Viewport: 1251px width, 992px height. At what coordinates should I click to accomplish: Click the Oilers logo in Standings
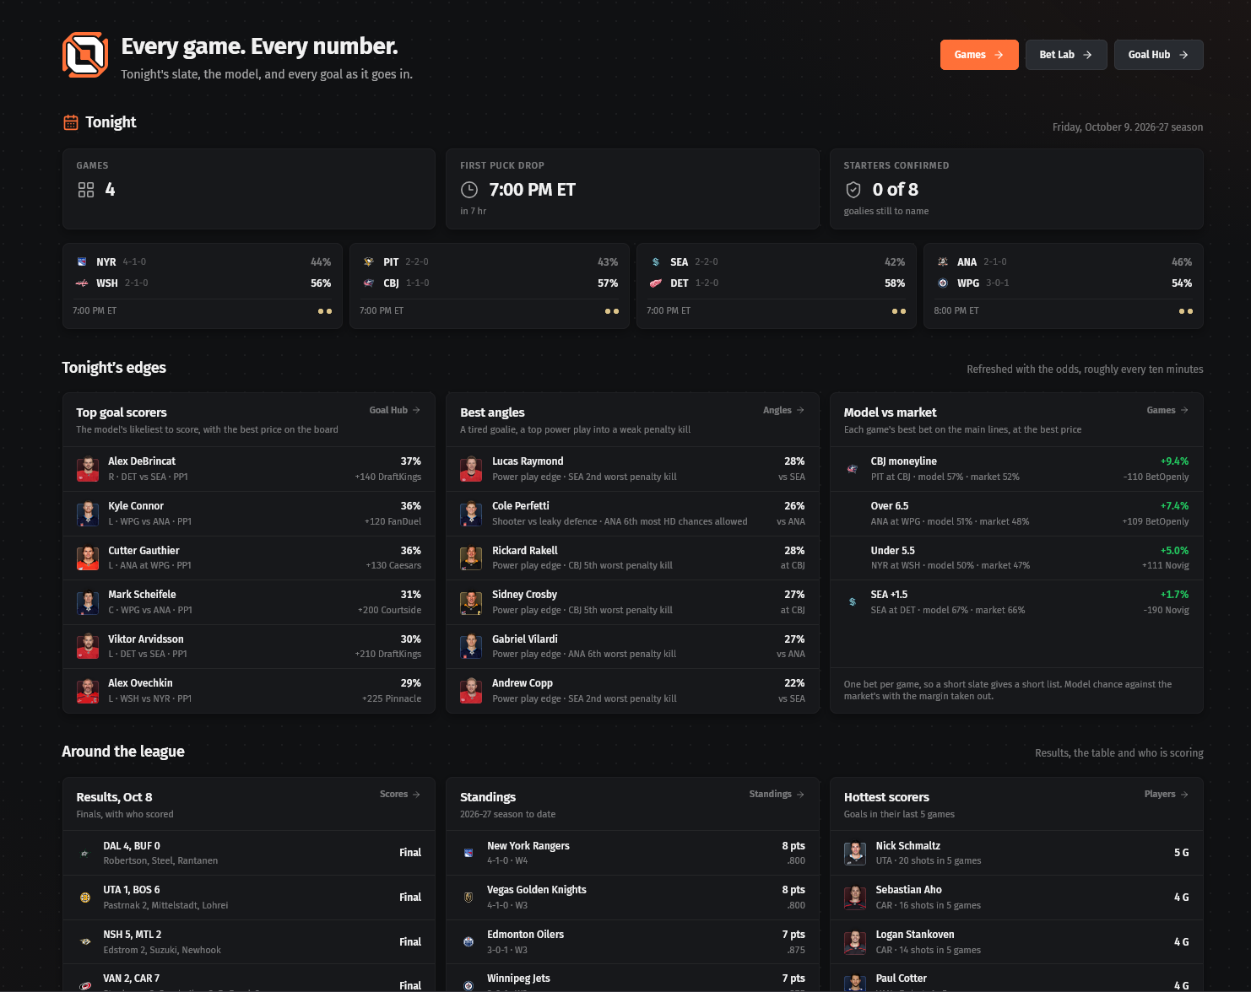pos(468,941)
